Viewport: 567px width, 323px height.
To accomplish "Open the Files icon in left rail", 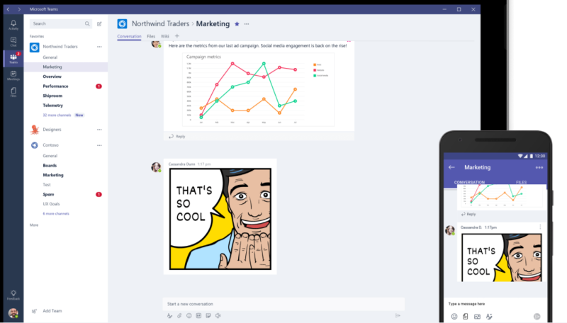I will (x=13, y=92).
